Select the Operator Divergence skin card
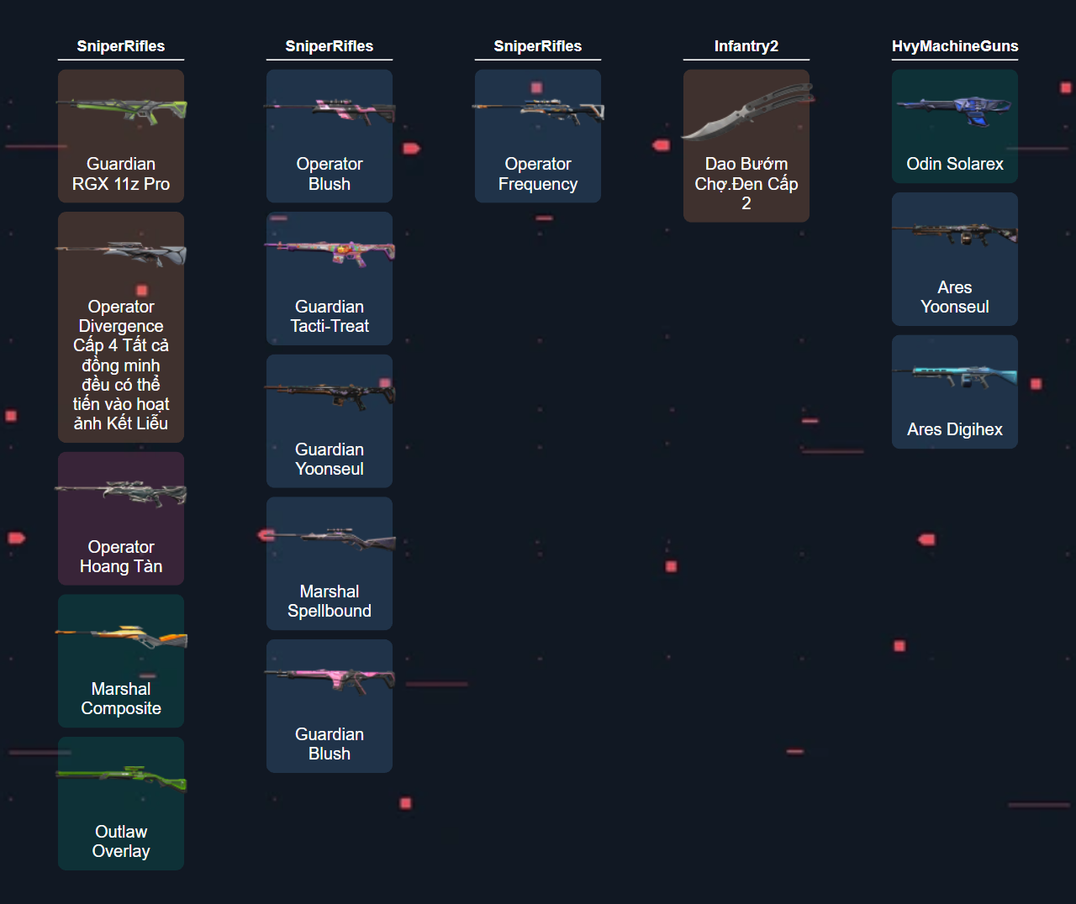The height and width of the screenshot is (904, 1076). pos(121,328)
